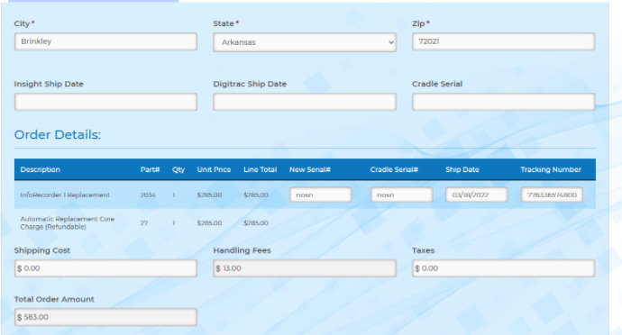
Task: Select the Line Total column header
Action: coord(261,169)
